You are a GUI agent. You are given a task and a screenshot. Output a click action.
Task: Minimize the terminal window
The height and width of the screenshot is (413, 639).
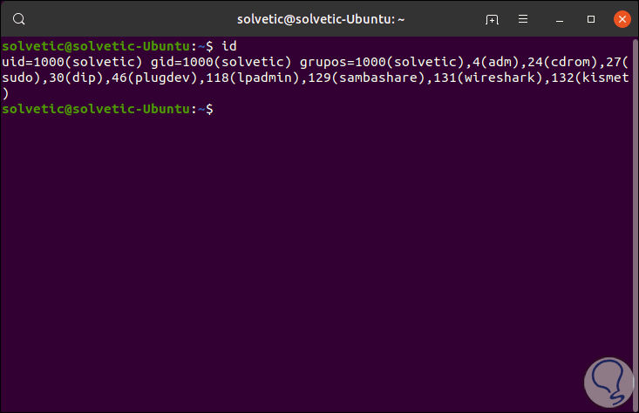(560, 19)
